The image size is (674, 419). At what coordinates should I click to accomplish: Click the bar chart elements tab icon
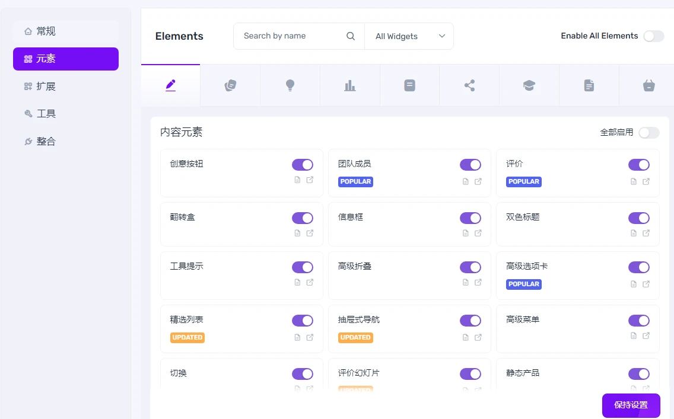tap(350, 85)
